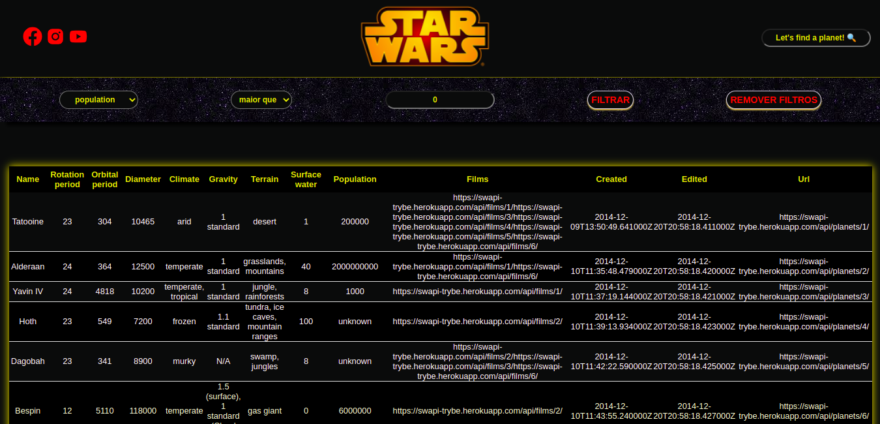Click the Name column header
The image size is (880, 424).
tap(28, 179)
